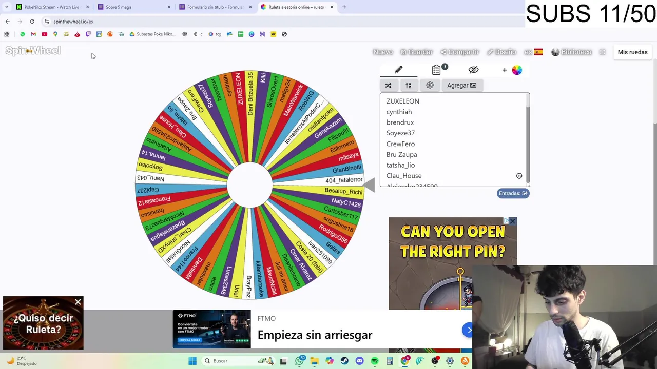Select the pencil edit entries tab

coord(399,70)
